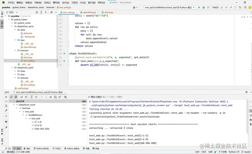Image resolution: width=252 pixels, height=154 pixels.
Task: Click collapse all icon in project panel
Action: pyautogui.click(x=46, y=12)
